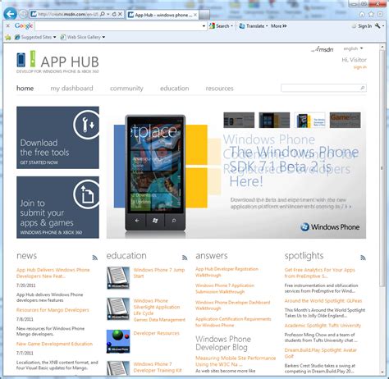This screenshot has height=379, width=389.
Task: Open Windows Phone 7 Application Submission Walkthrough link
Action: [225, 289]
